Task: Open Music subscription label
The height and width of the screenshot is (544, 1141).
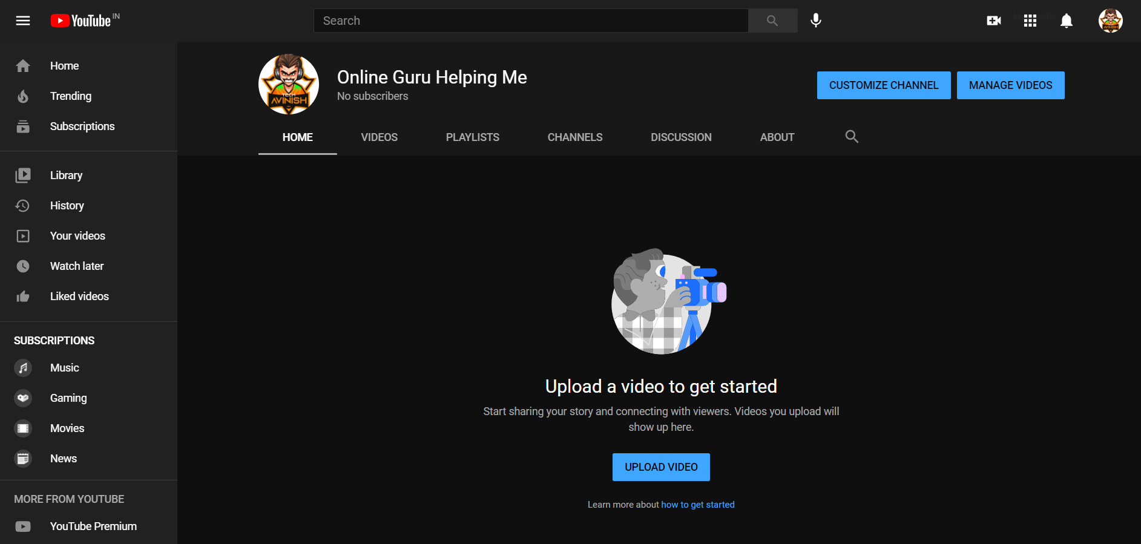Action: pos(64,368)
